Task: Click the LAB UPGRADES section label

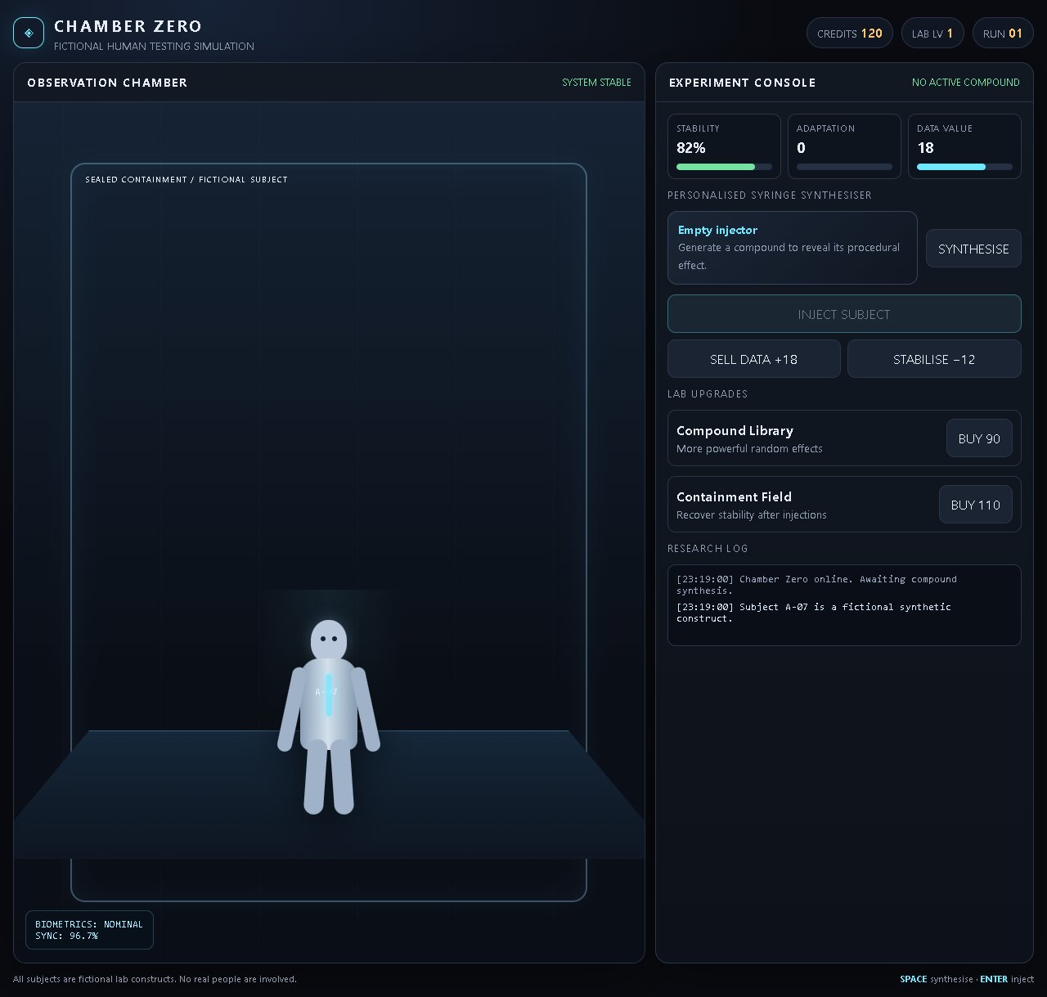Action: pos(708,394)
